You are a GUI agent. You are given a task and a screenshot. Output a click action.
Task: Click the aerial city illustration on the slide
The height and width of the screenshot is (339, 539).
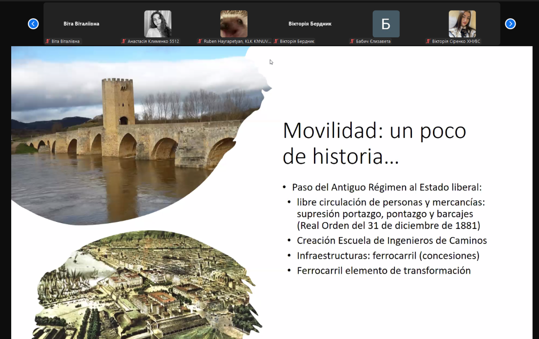[144, 287]
